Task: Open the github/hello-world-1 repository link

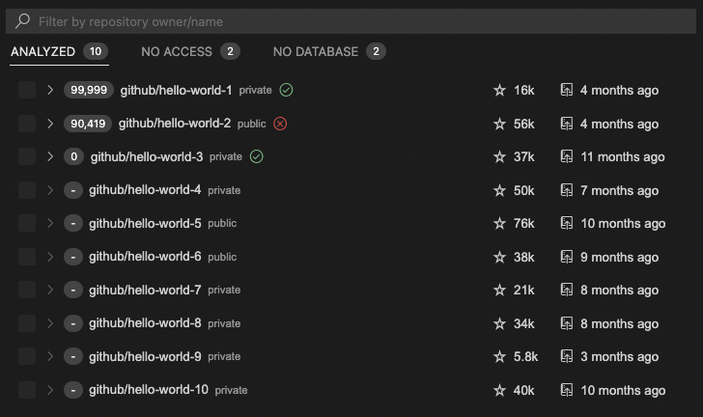Action: 176,90
